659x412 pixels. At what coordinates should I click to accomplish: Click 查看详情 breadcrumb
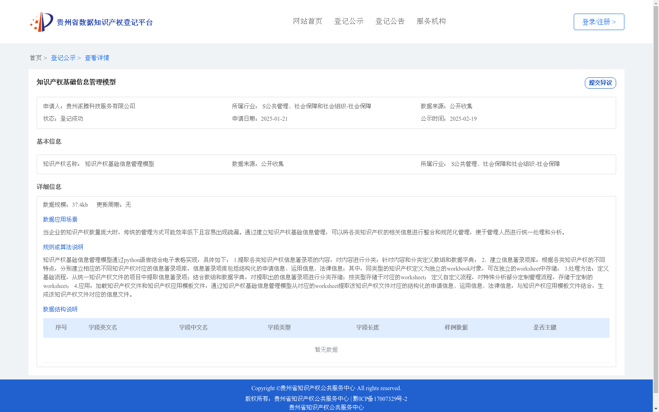97,58
